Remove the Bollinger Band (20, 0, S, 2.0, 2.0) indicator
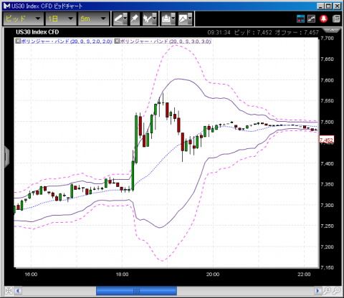 18,41
